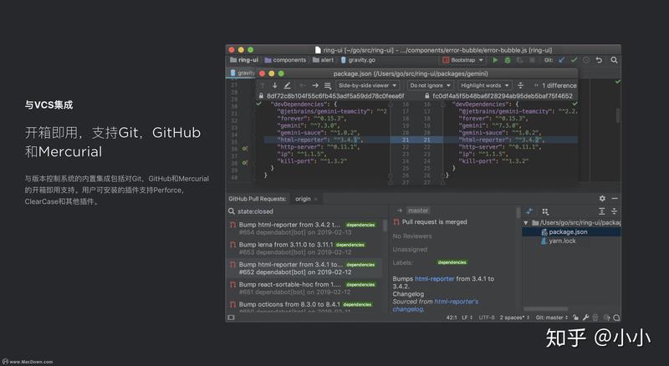Open the LF line separator selector in the status bar
The height and width of the screenshot is (366, 669).
coord(467,318)
